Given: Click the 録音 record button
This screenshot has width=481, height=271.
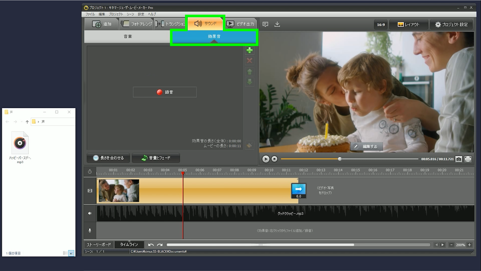Looking at the screenshot, I should (x=165, y=92).
